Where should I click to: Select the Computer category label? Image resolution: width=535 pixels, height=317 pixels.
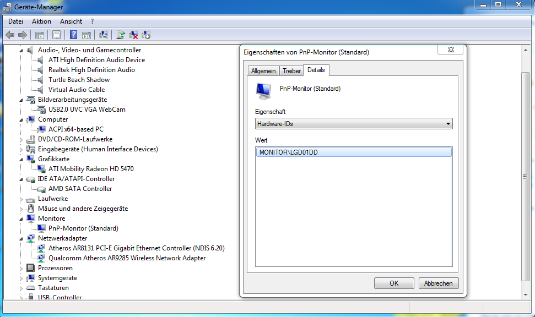[53, 119]
